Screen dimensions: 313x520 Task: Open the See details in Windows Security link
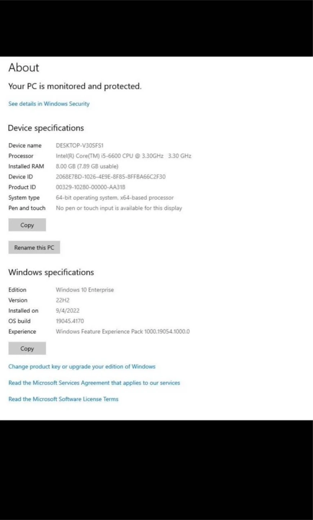49,104
